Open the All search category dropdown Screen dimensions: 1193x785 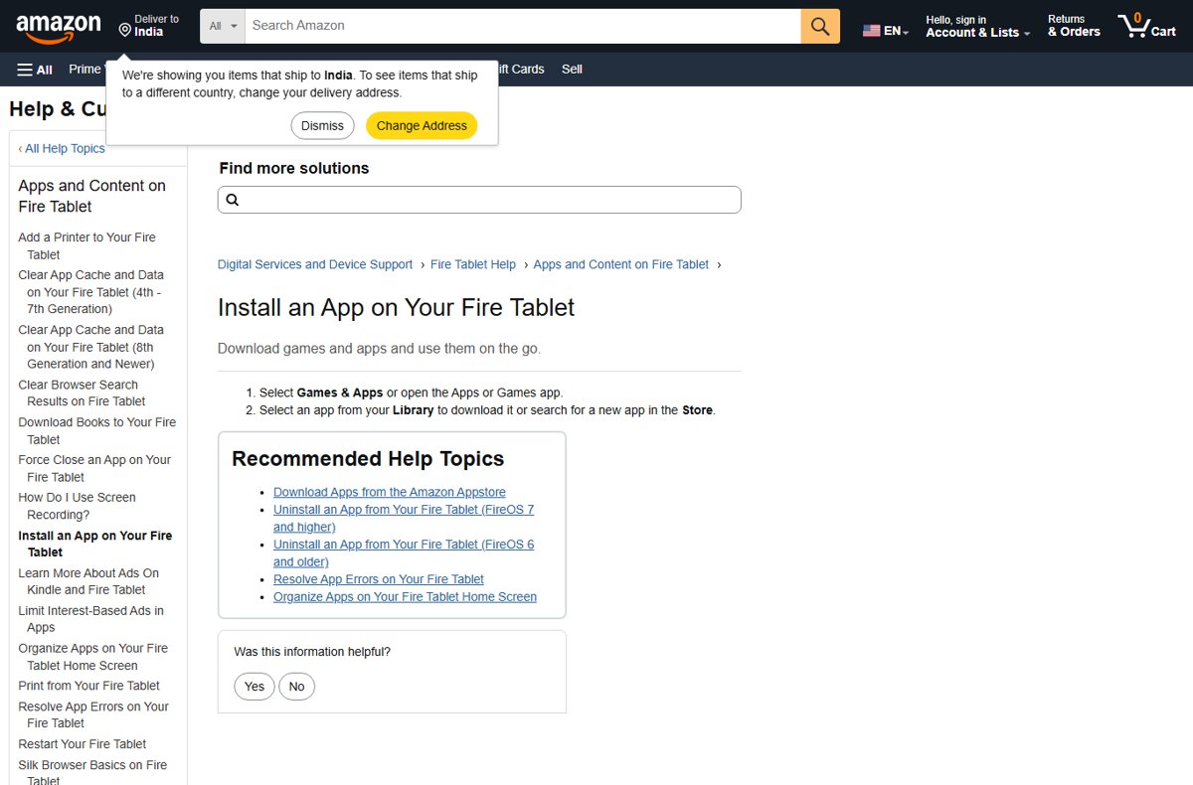click(x=223, y=26)
